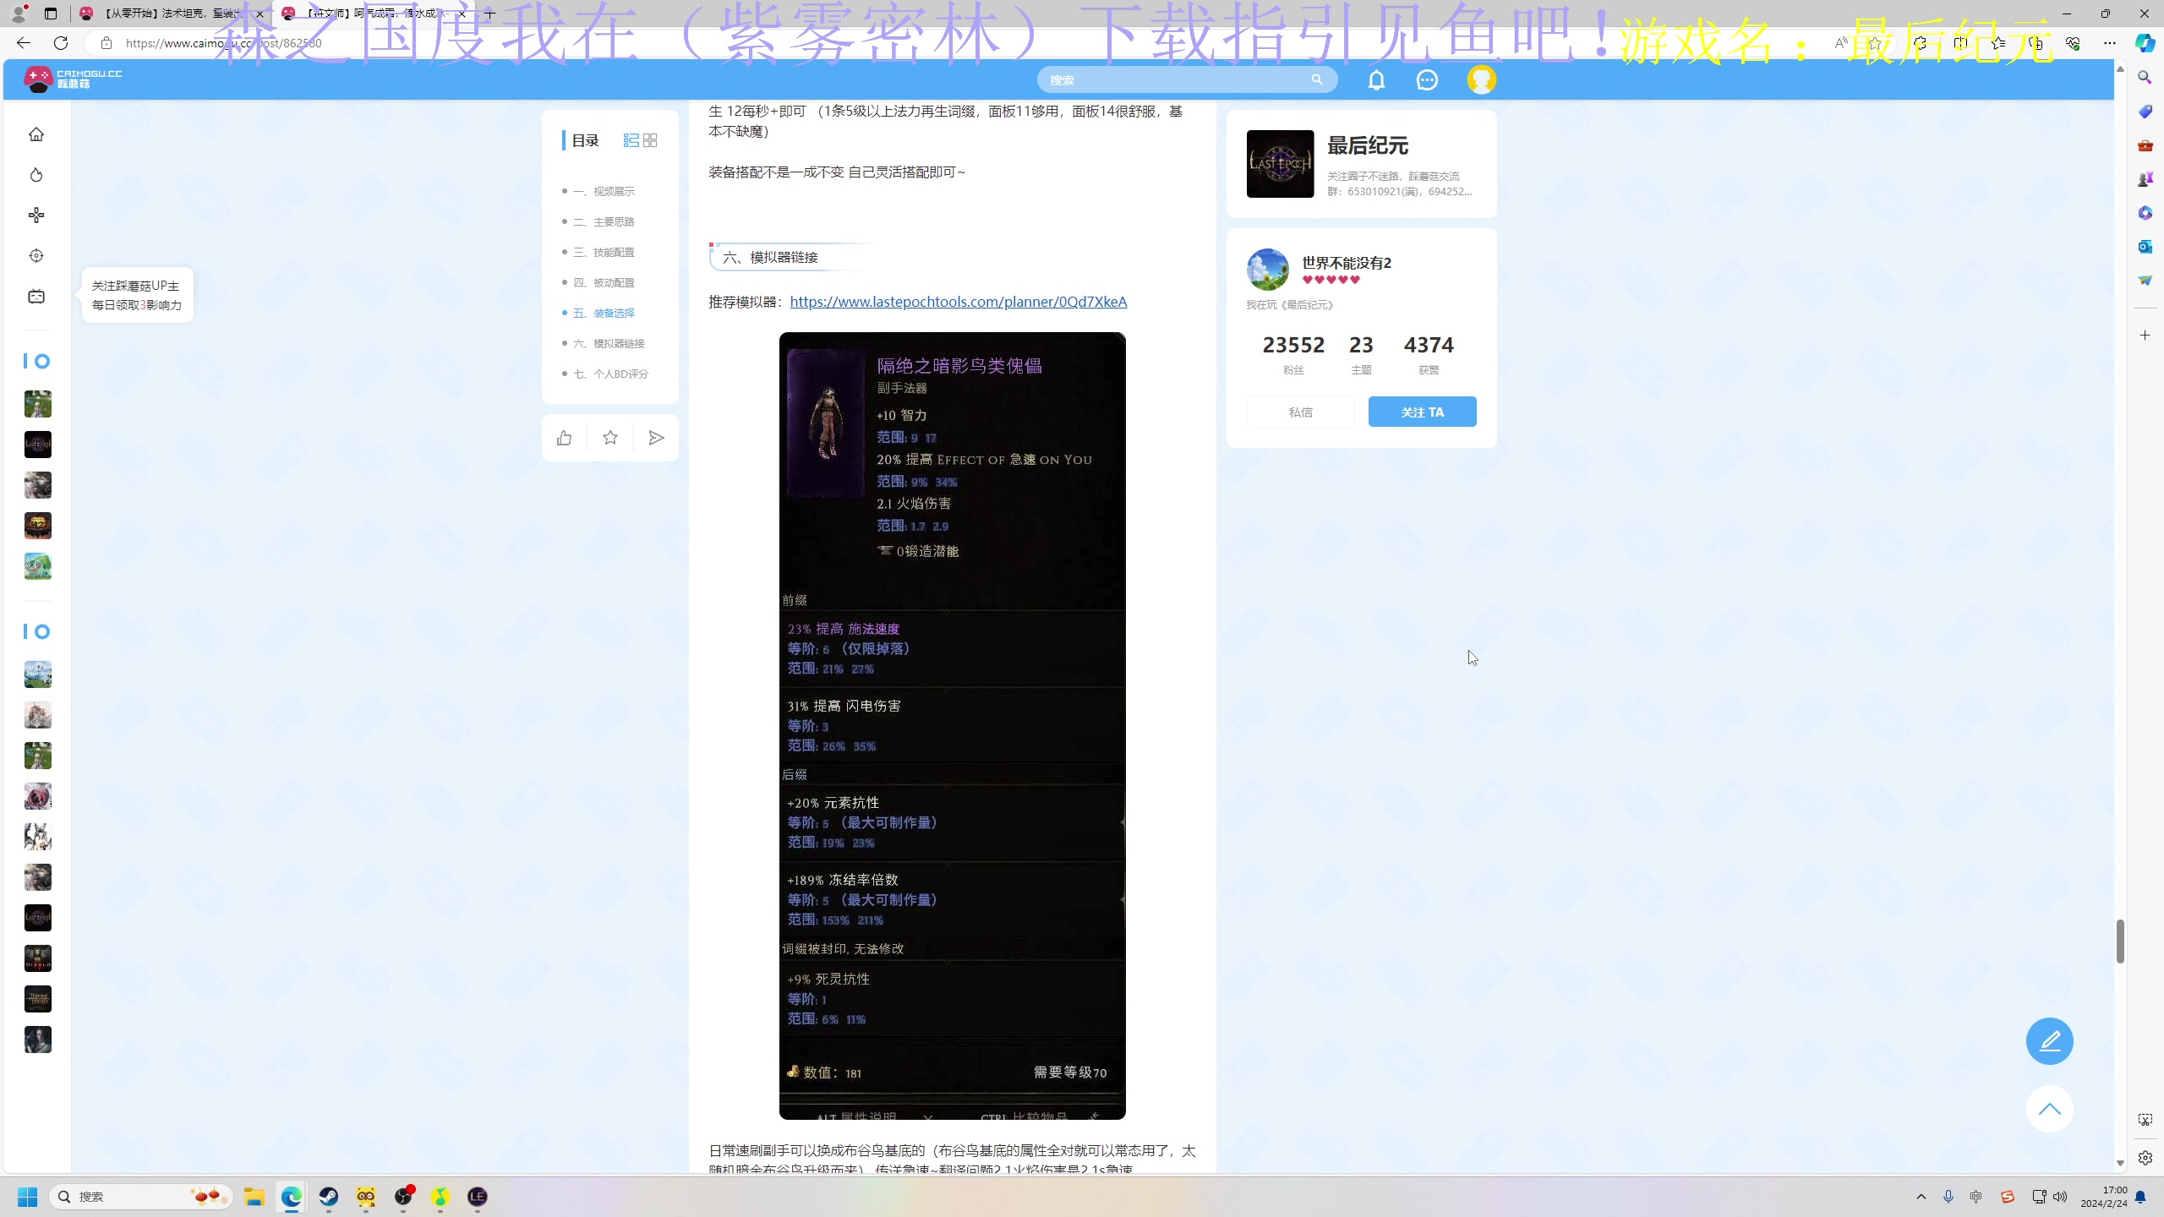Click the star favorite icon
The height and width of the screenshot is (1217, 2164).
pos(610,438)
